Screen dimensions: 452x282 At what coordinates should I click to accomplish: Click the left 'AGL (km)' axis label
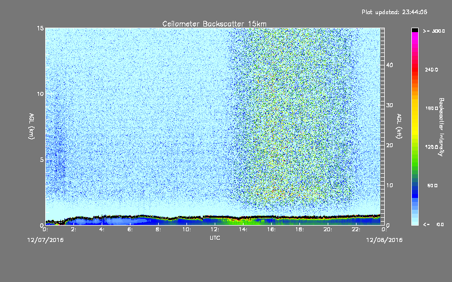click(x=31, y=126)
